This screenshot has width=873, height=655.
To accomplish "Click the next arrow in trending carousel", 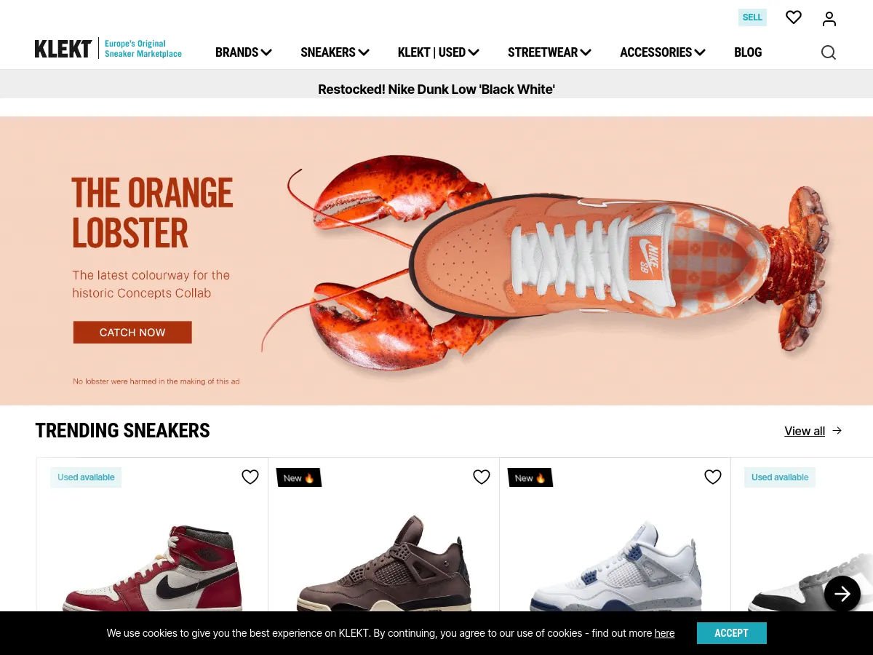I will tap(842, 594).
